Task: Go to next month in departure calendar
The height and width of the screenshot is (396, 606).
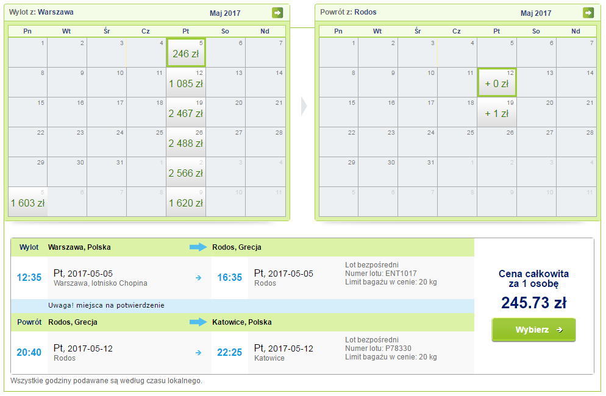Action: coord(277,13)
